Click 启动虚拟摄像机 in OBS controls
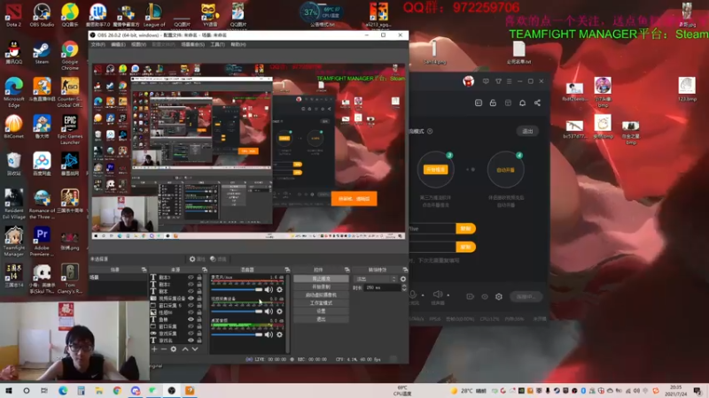This screenshot has width=709, height=398. coord(321,295)
